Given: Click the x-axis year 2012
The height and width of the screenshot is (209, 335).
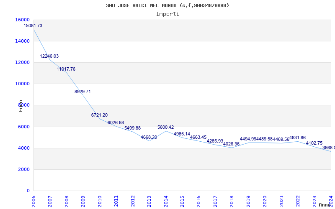Looking at the screenshot, I should [x=133, y=201].
